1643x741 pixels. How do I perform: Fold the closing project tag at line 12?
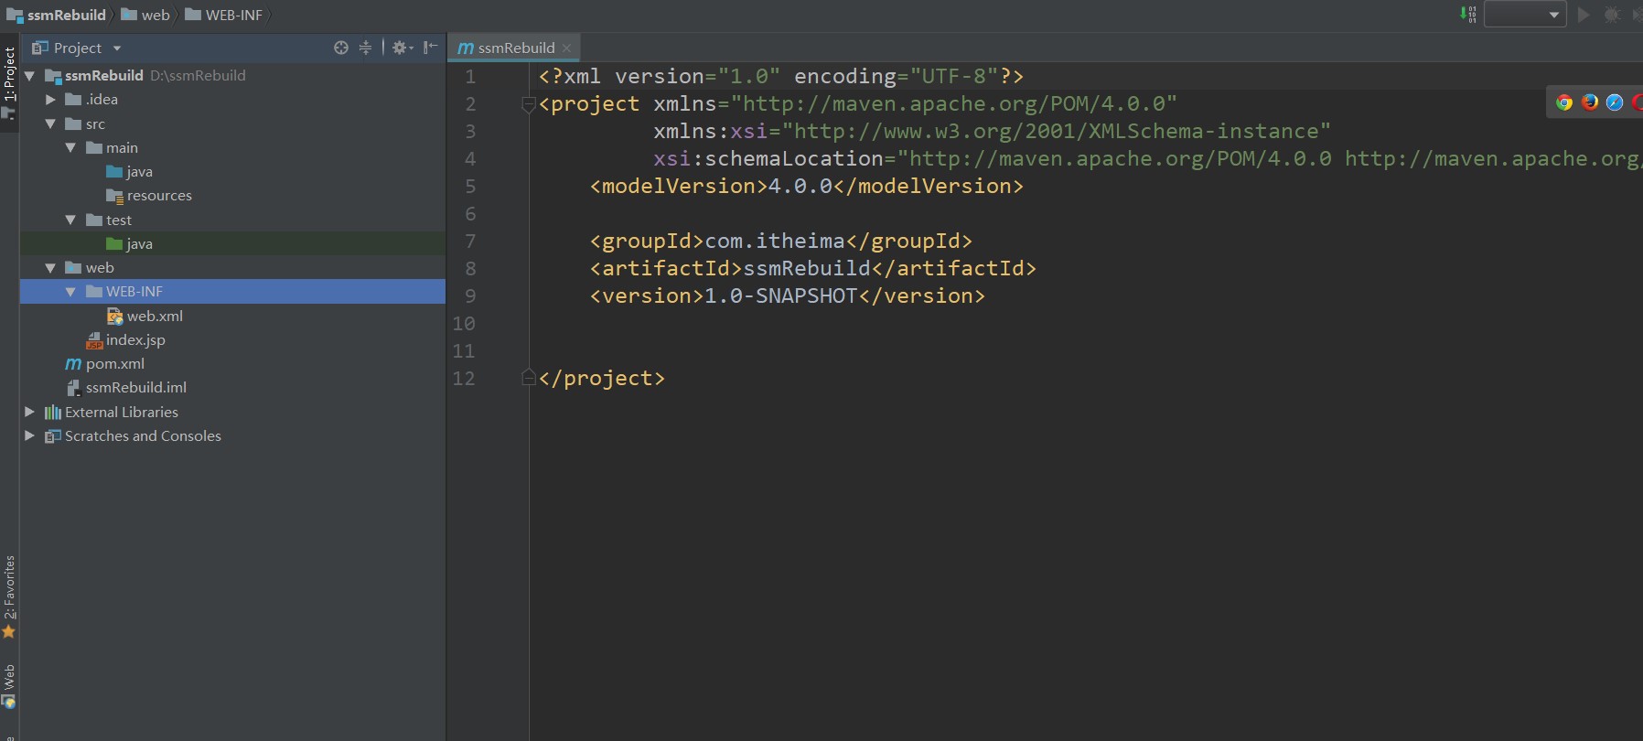tap(528, 377)
